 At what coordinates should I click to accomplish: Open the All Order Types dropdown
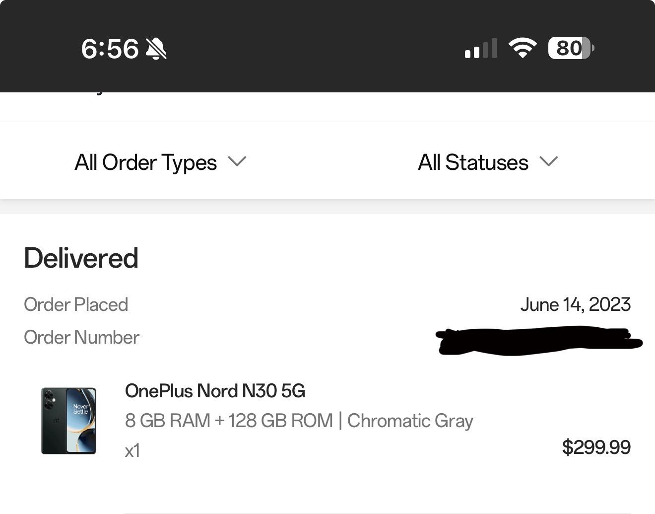(146, 162)
